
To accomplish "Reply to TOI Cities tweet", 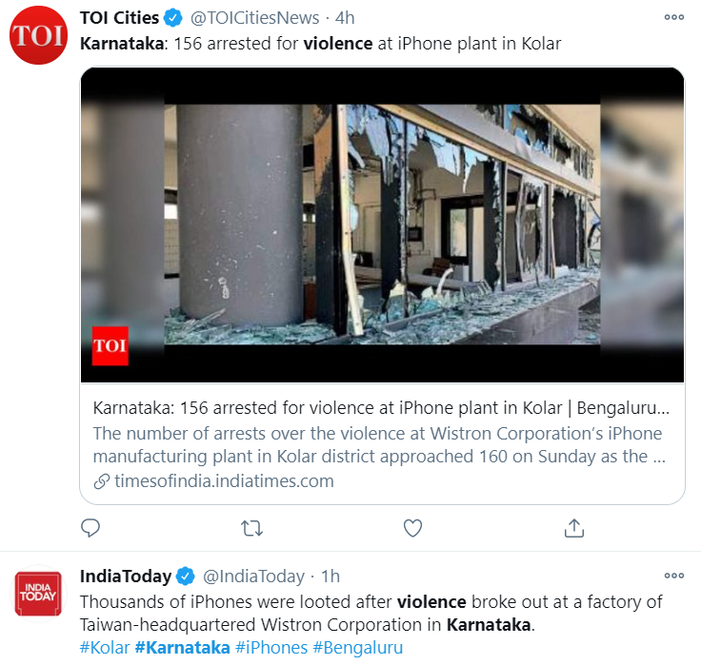I will point(90,528).
